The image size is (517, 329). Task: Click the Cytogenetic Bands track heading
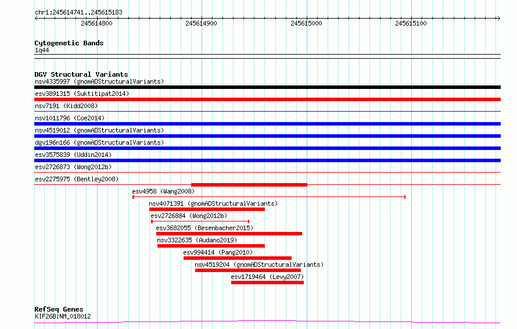[x=69, y=43]
